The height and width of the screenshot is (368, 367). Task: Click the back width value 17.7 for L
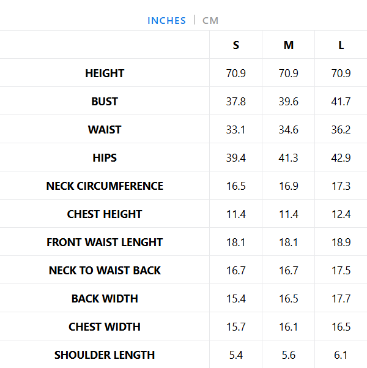(x=341, y=299)
